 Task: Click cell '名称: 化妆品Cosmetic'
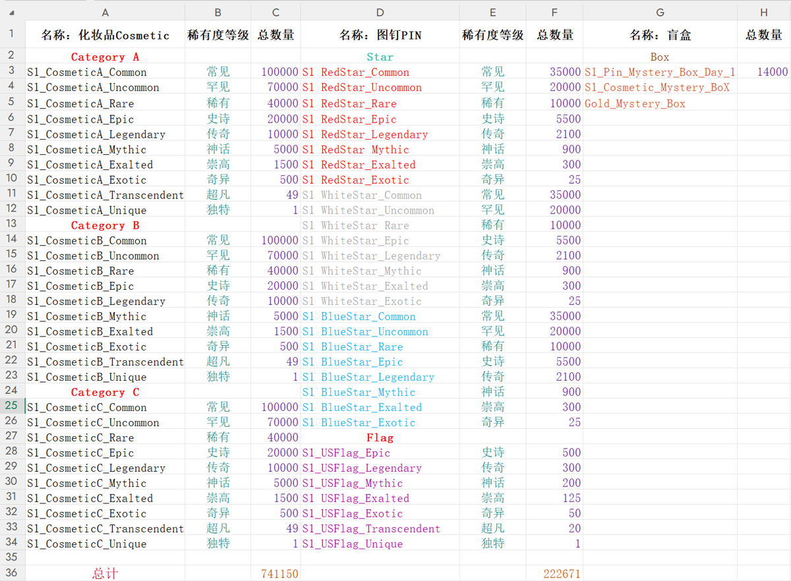tap(105, 36)
